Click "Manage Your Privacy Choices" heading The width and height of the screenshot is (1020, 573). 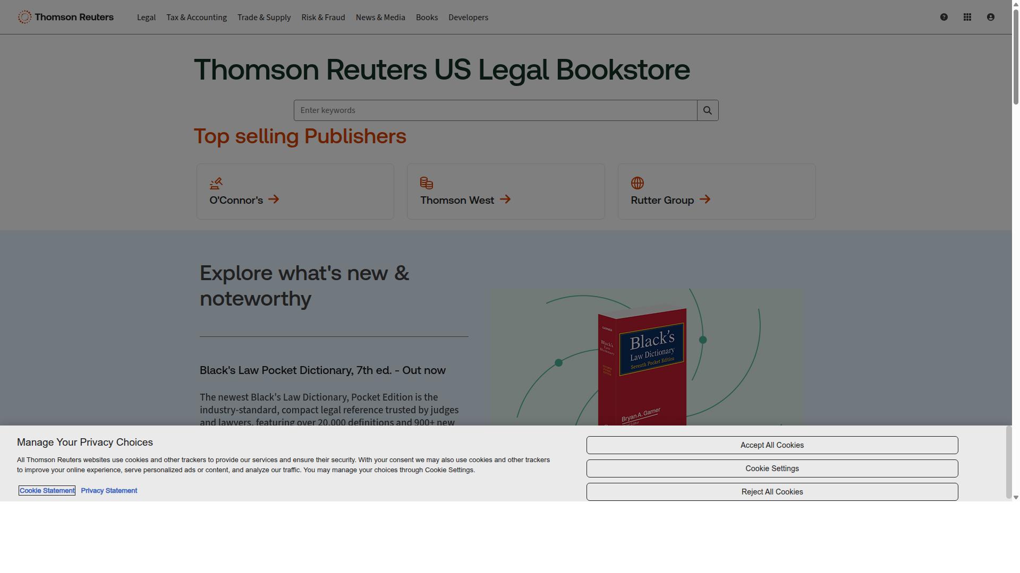click(x=85, y=442)
